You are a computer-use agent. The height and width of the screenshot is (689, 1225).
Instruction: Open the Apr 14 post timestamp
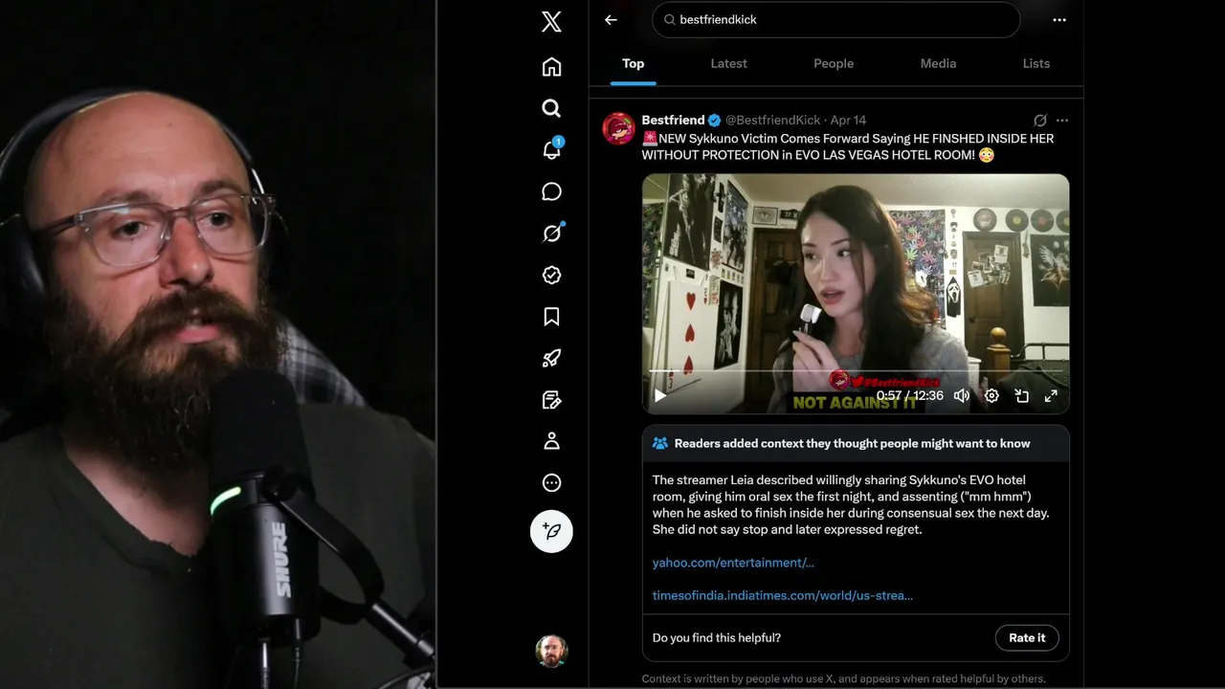848,120
